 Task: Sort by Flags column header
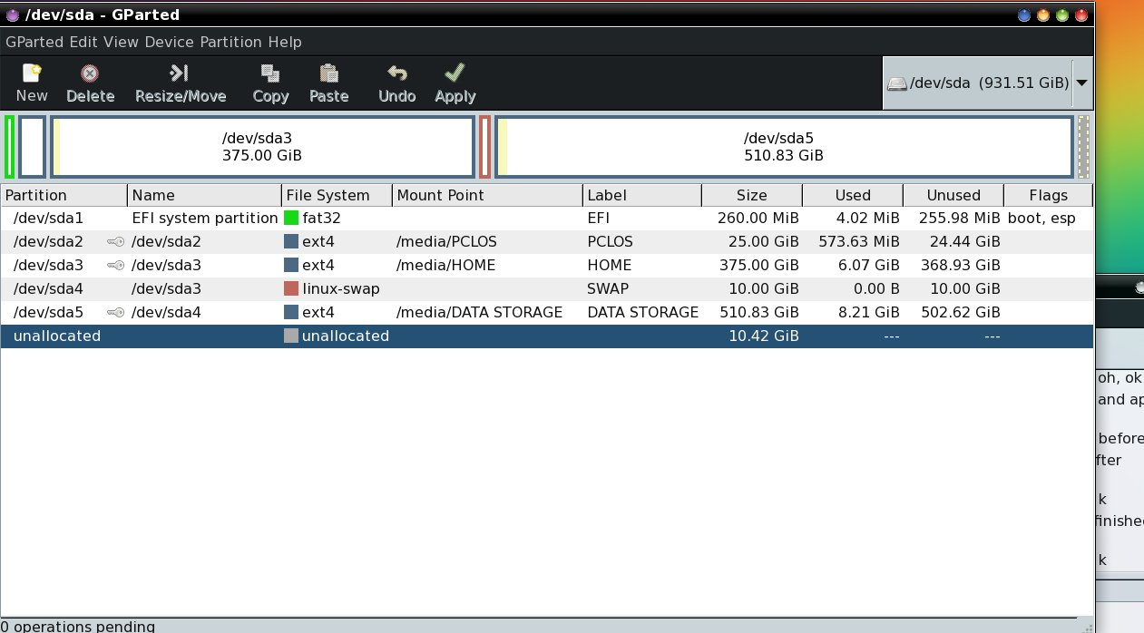[1049, 195]
